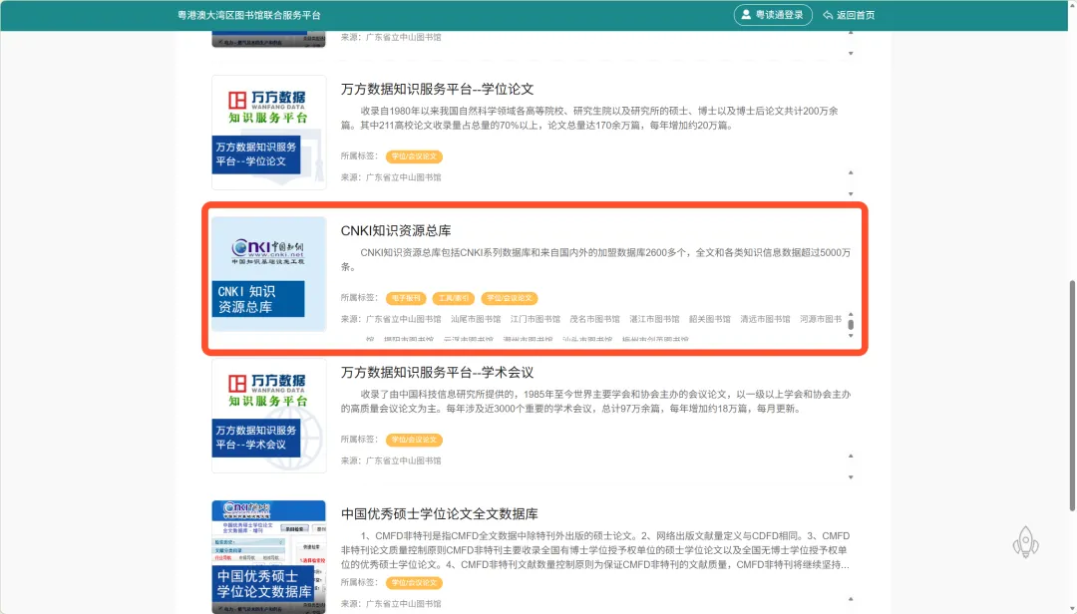Select 学位/会议论文 tag on CNKI card
This screenshot has width=1077, height=614.
pyautogui.click(x=509, y=298)
